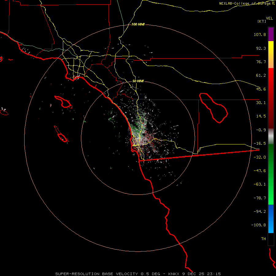This screenshot has width=276, height=276.
Task: Click the 76.7 velocity scale value
Action: 261,62
